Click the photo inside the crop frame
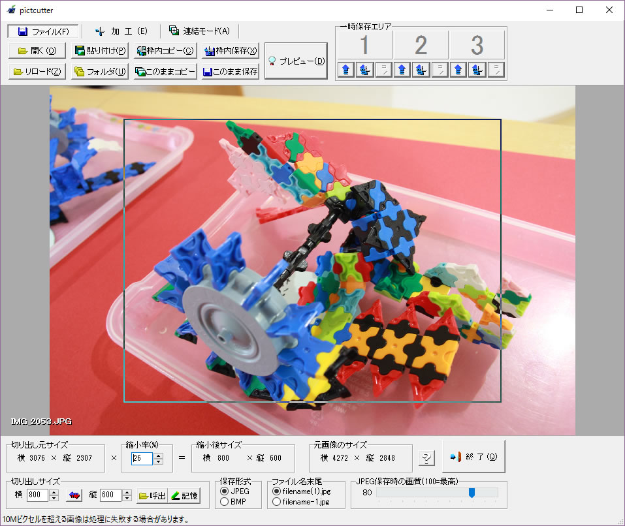 pyautogui.click(x=312, y=261)
